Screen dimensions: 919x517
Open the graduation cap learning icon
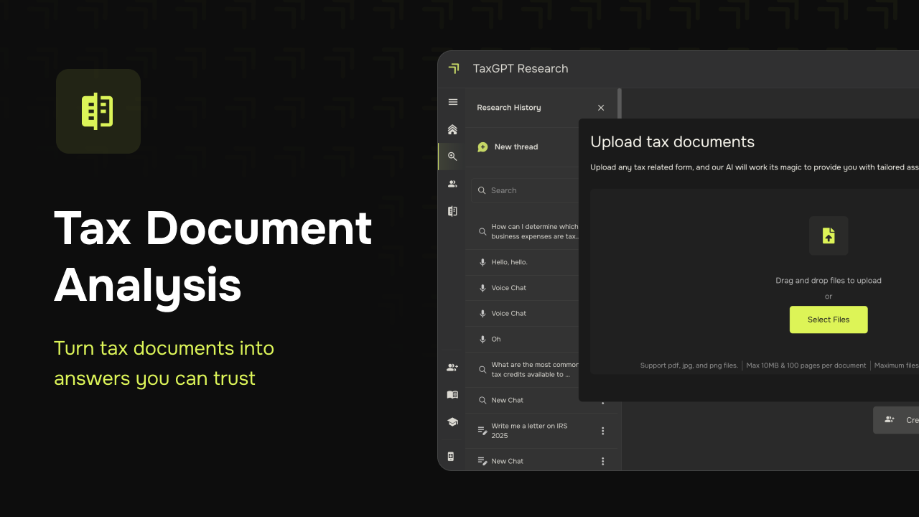pos(452,421)
